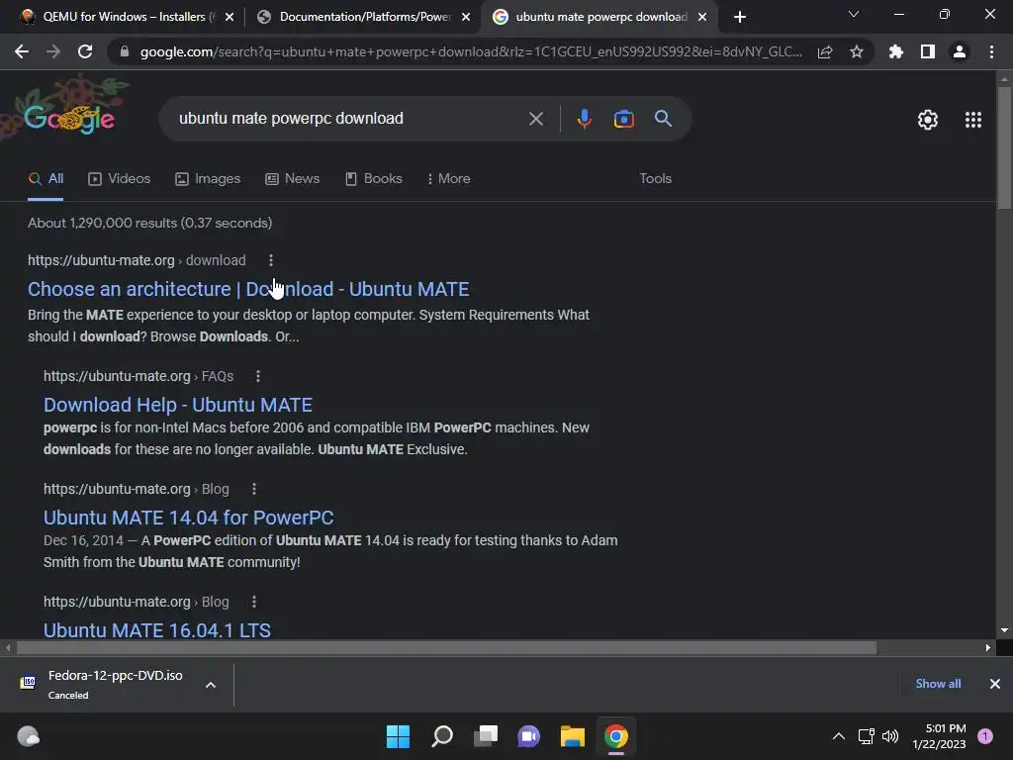
Task: Show hidden system tray icons
Action: [x=839, y=736]
